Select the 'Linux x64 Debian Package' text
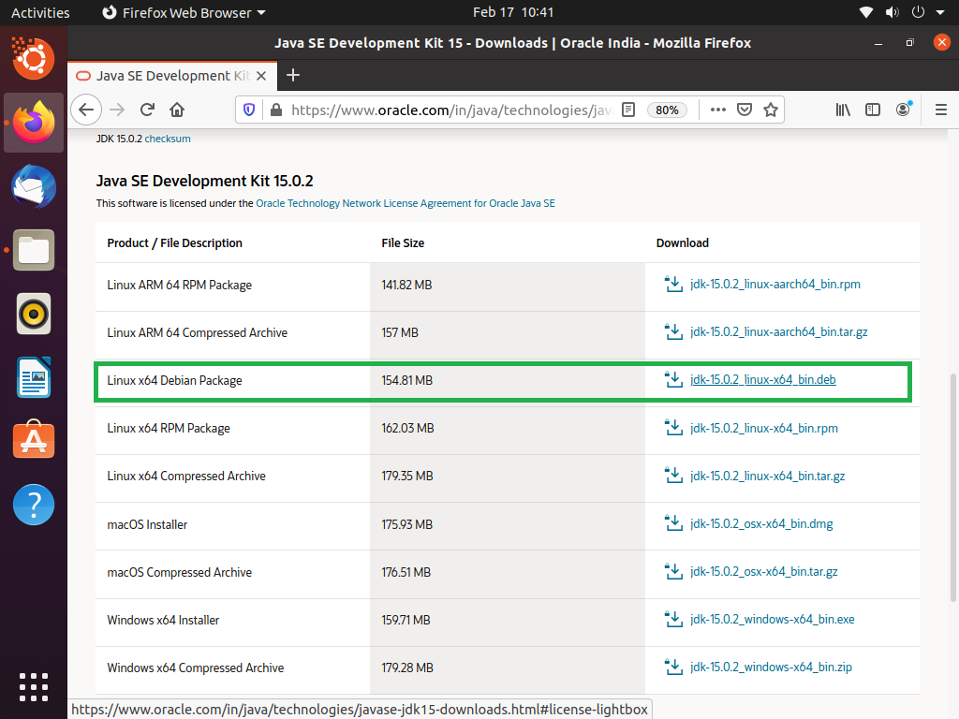This screenshot has height=719, width=959. [x=174, y=380]
